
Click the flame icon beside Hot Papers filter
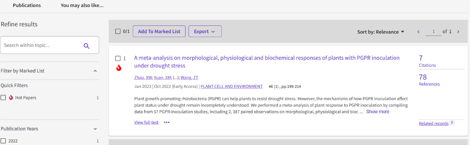(11, 98)
